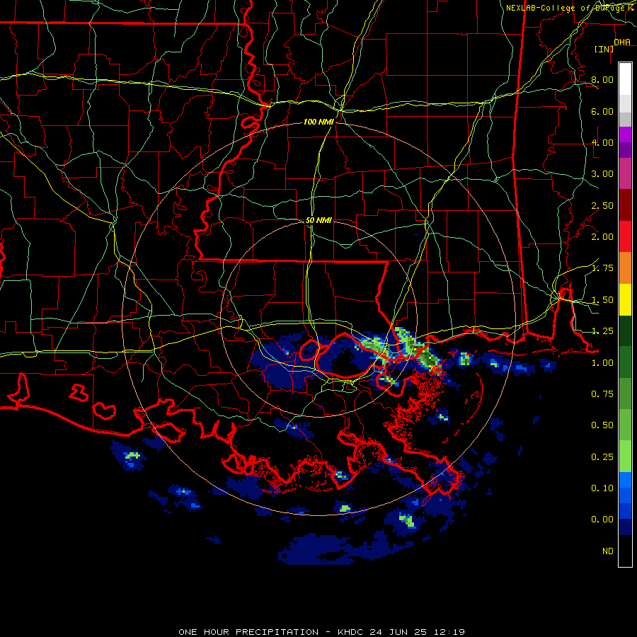Click the 3.00 legend value

602,174
